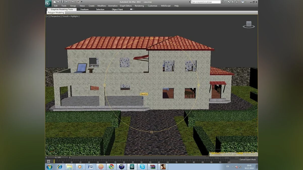The image size is (303, 170).
Task: Open the Smooth + Highlights shading menu
Action: [x=71, y=16]
